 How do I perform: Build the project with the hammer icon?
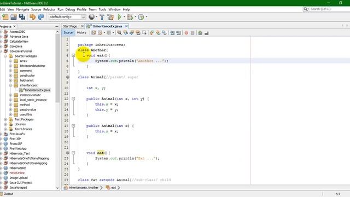pos(102,17)
